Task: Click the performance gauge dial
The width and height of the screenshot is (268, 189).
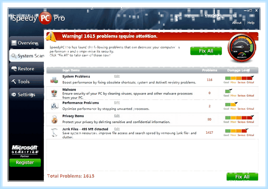Action: point(242,48)
